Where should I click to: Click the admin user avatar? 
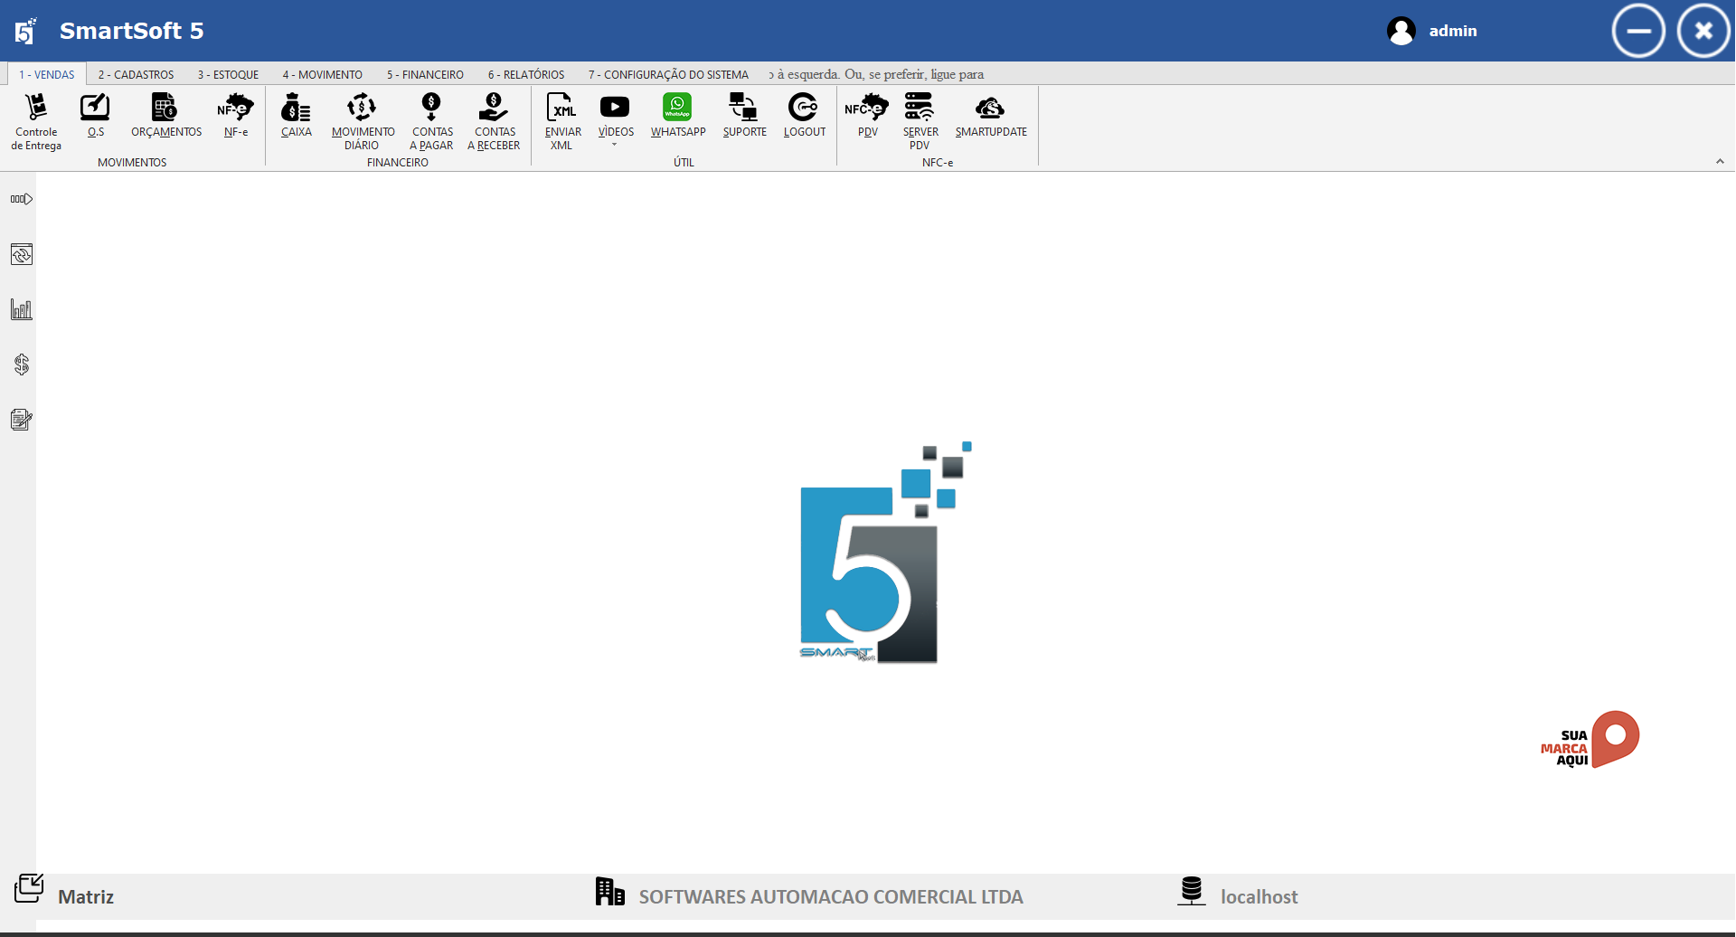point(1401,31)
